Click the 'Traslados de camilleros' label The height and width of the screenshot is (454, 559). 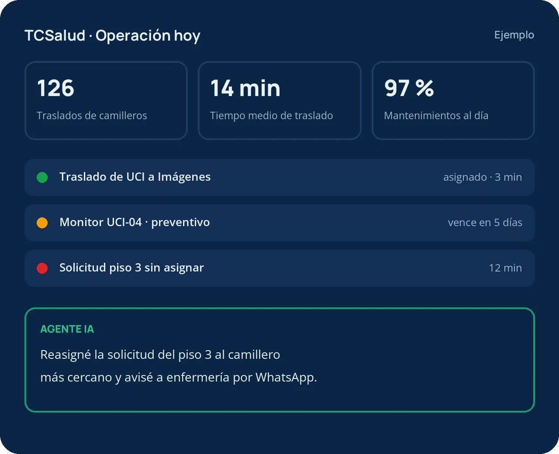click(x=92, y=116)
